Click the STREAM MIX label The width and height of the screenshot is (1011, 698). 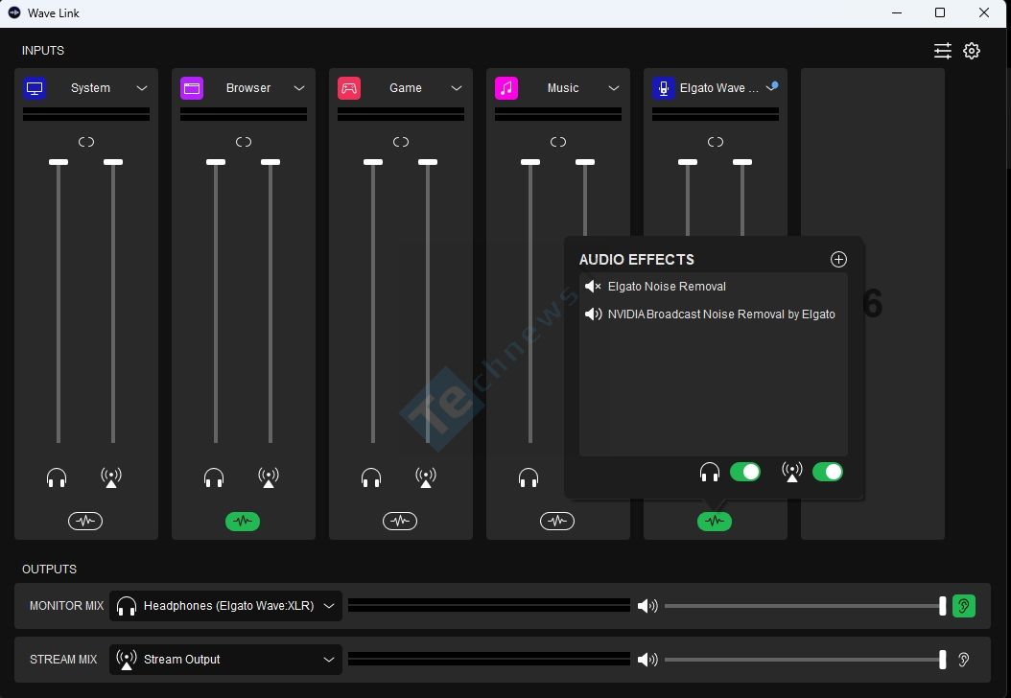click(x=63, y=660)
